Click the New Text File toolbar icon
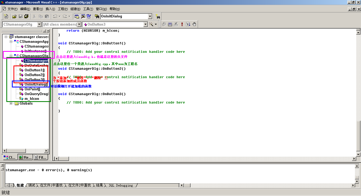361x196 pixels. 6,16
